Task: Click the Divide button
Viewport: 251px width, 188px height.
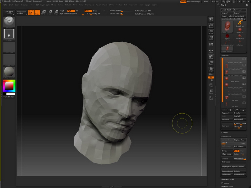Action: tap(227, 151)
